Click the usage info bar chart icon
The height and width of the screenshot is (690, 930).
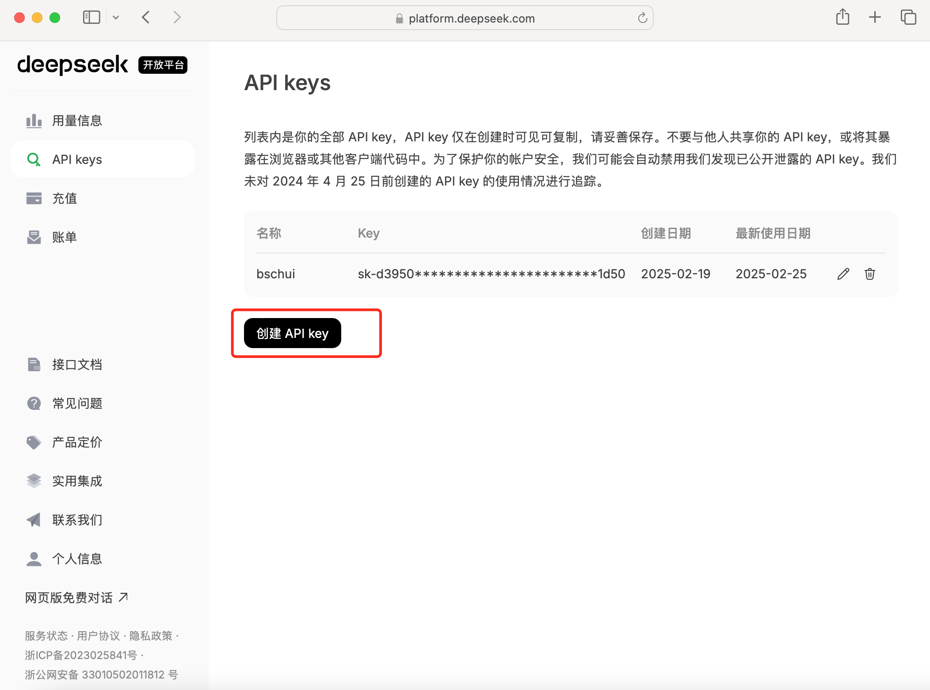click(34, 121)
